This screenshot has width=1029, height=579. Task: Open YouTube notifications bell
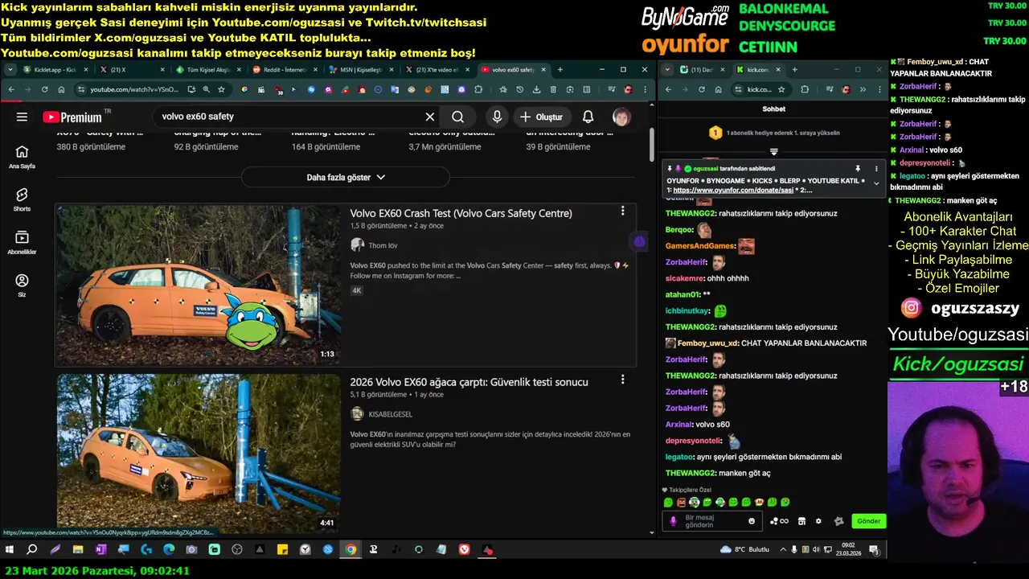(588, 117)
